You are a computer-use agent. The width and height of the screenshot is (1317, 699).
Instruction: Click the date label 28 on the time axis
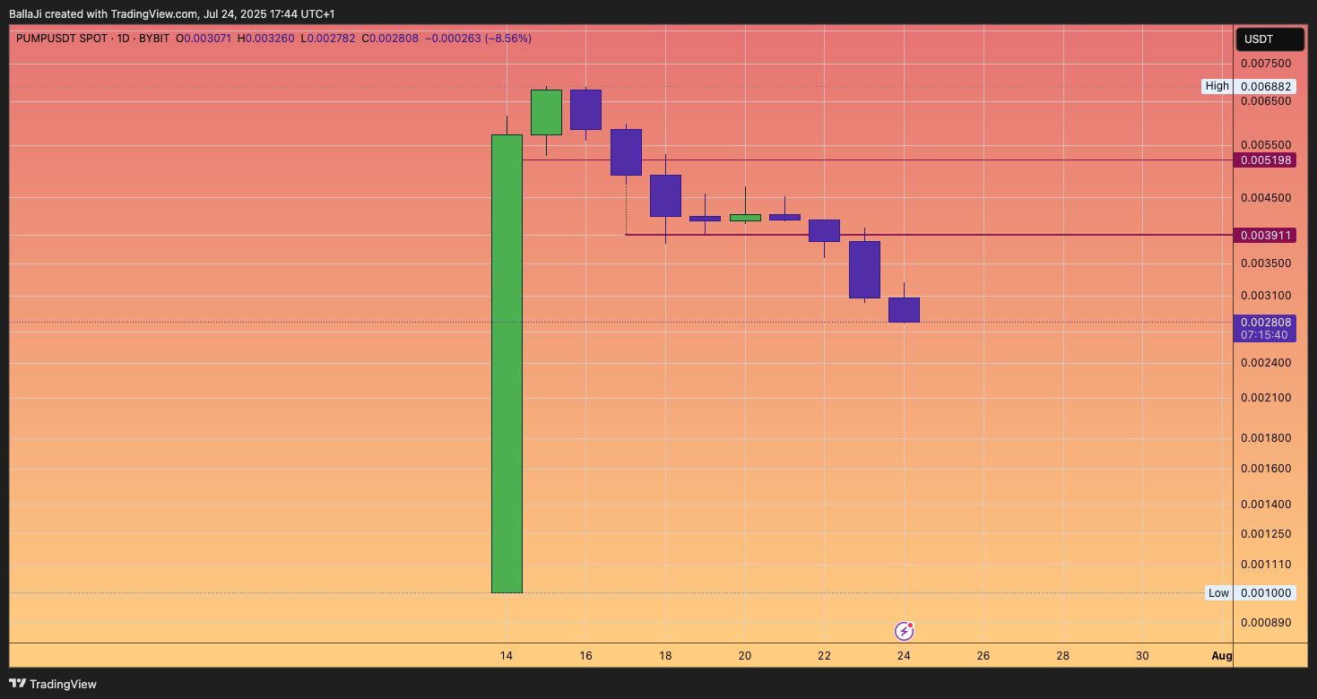1063,656
